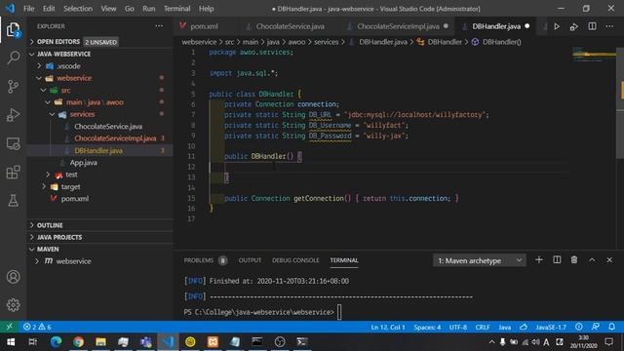Open ChocolateServiceImpl.java in explorer
This screenshot has height=351, width=624.
pos(115,138)
